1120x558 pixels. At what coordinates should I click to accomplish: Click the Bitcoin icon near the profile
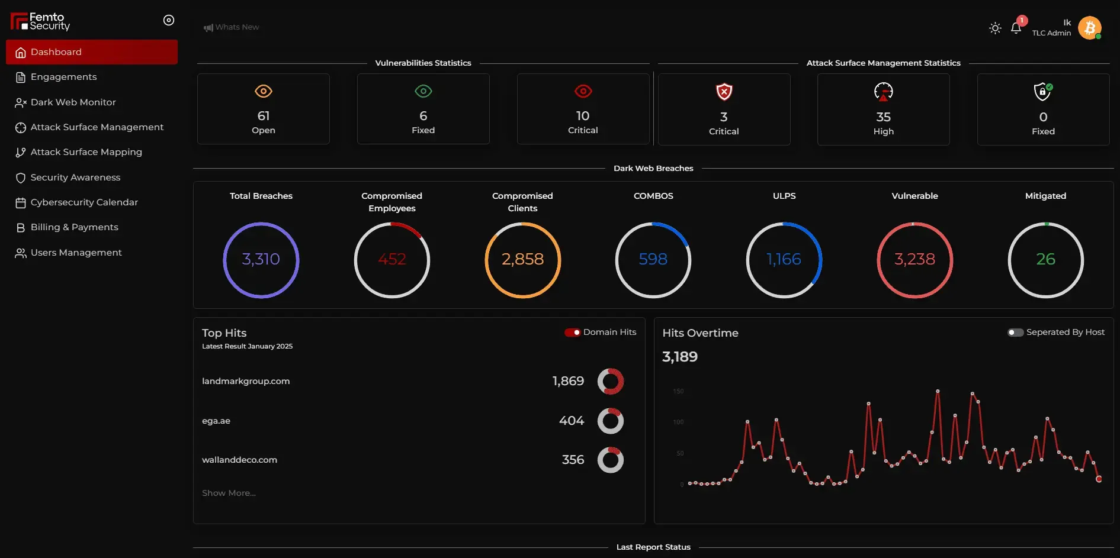1090,27
